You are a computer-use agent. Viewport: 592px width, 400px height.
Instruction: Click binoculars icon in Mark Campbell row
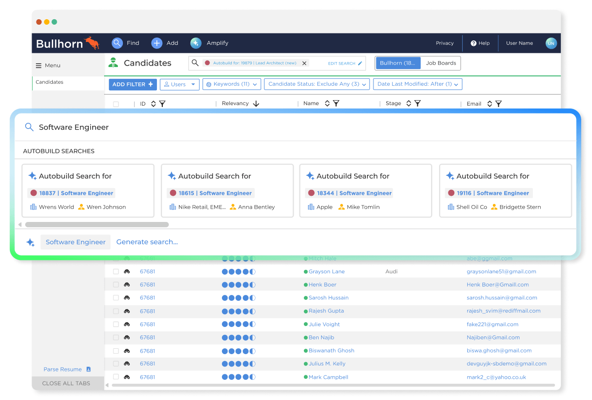(127, 377)
